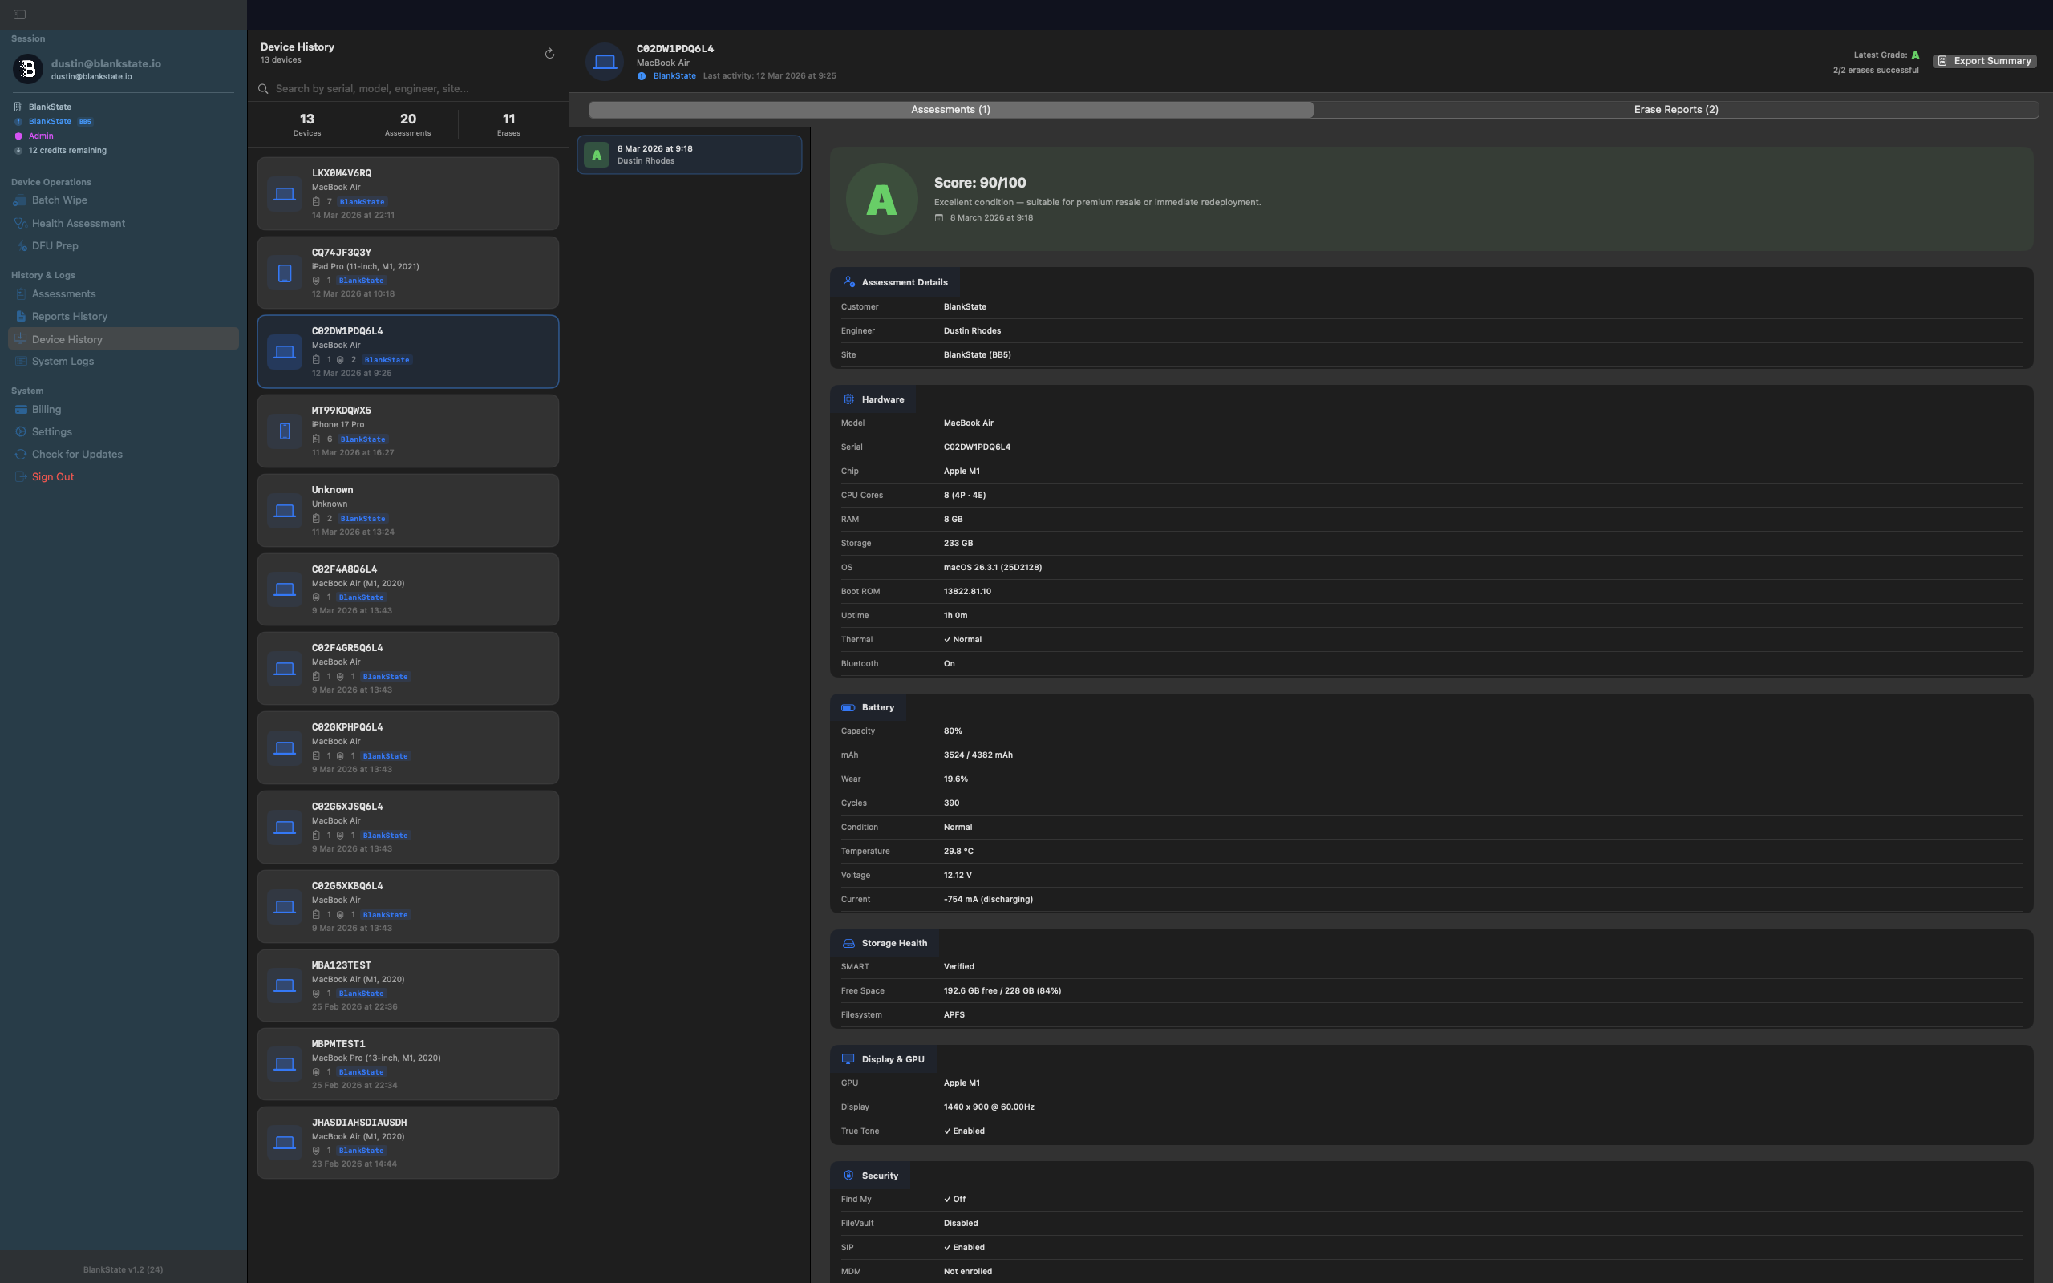Viewport: 2053px width, 1283px height.
Task: Click Check for Updates
Action: click(76, 454)
